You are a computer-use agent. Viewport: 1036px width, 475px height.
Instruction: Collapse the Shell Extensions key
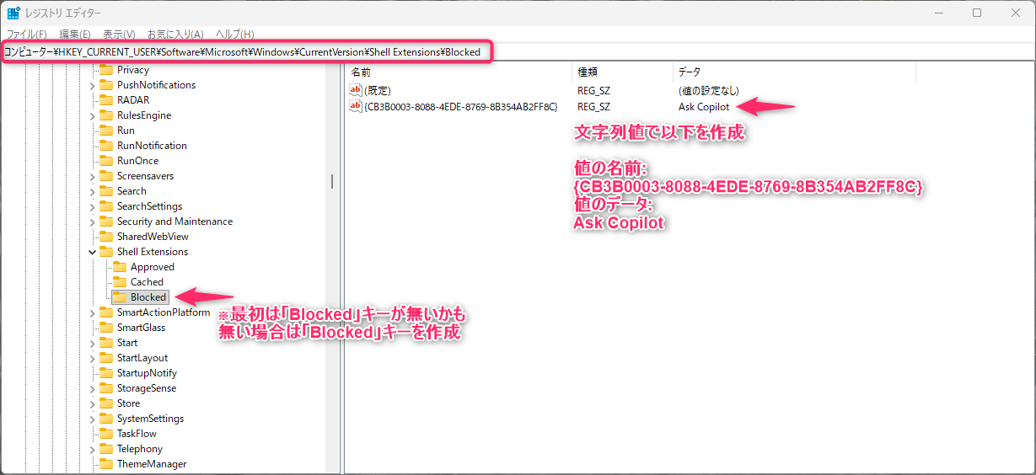pyautogui.click(x=92, y=252)
